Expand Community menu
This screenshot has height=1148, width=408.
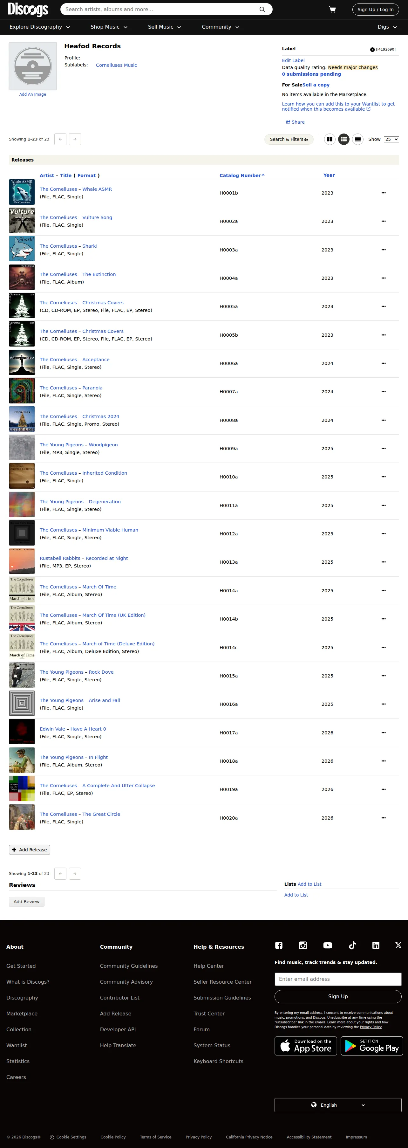(221, 27)
